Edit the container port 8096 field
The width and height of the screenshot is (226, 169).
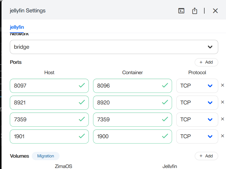tap(127, 86)
